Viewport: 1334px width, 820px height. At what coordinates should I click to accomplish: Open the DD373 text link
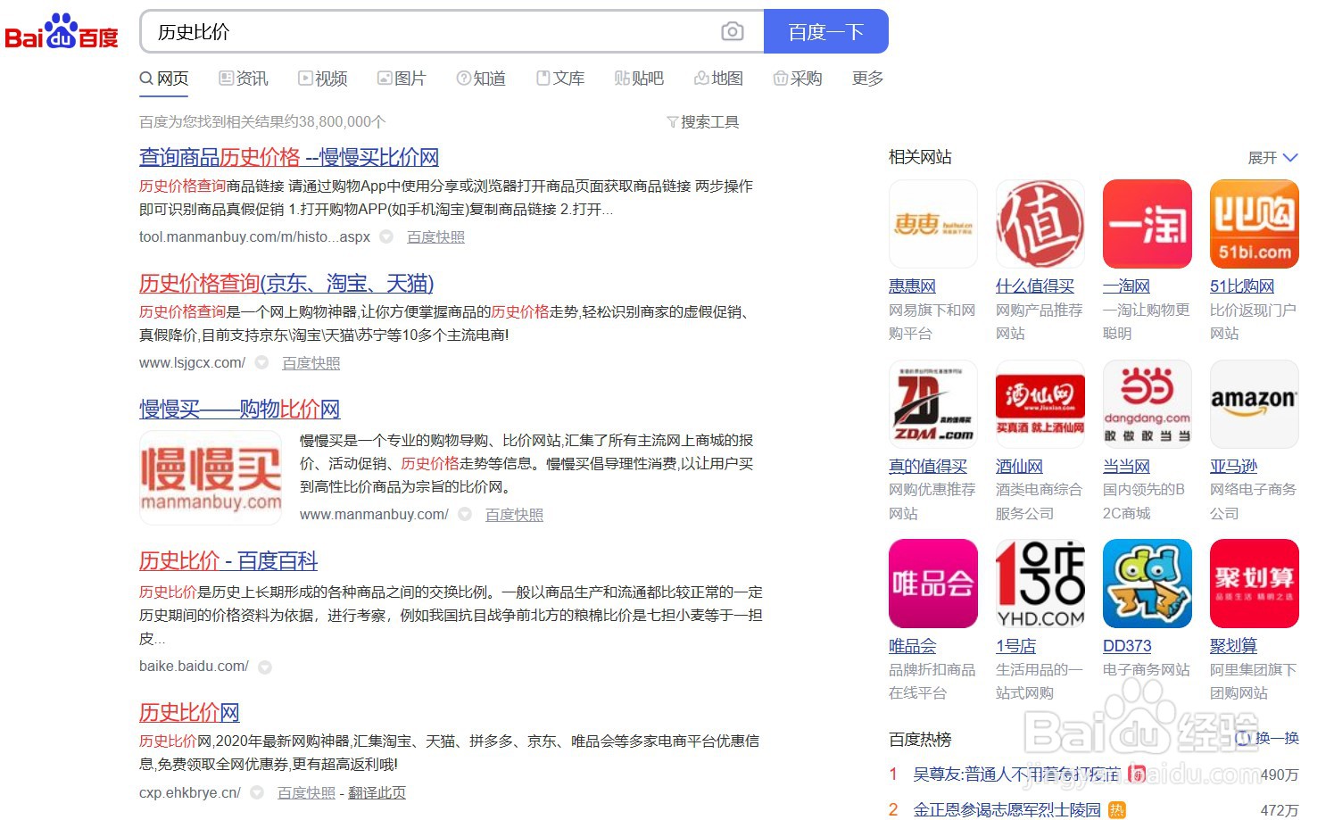tap(1127, 646)
